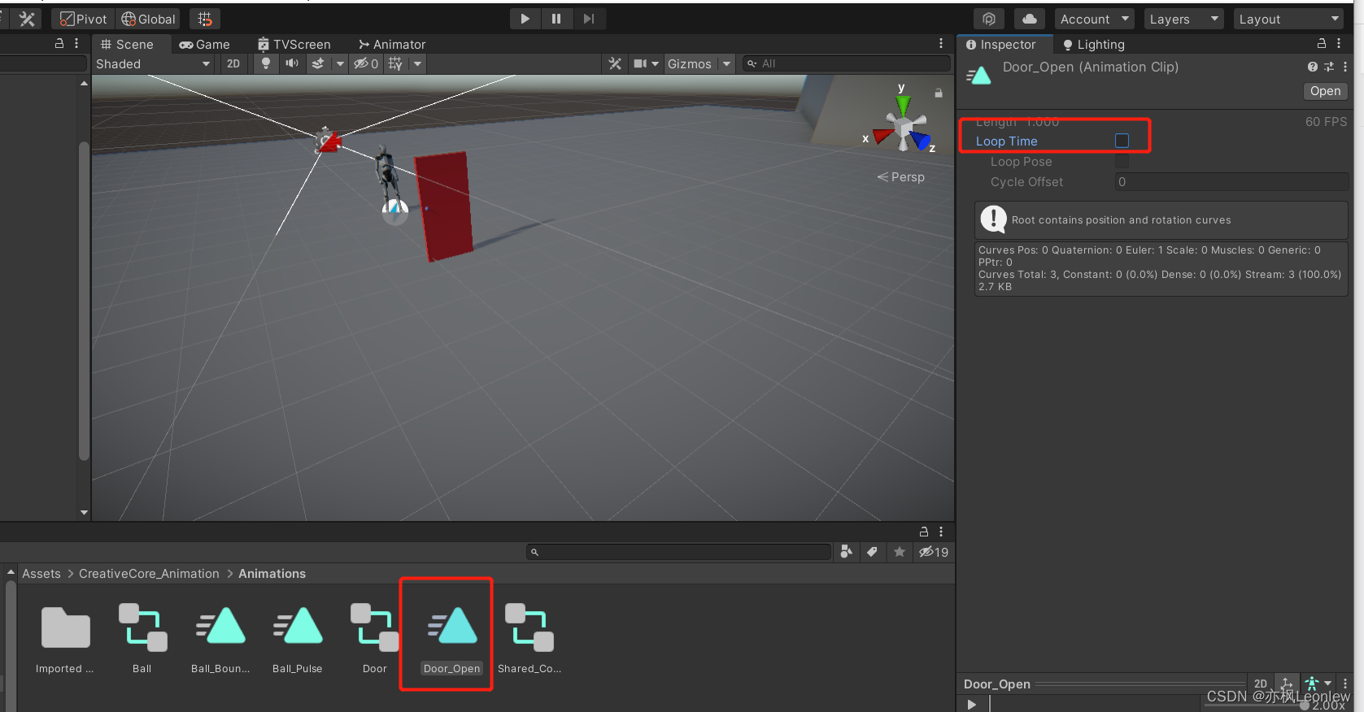
Task: Select the Door_Open animation clip
Action: 452,638
